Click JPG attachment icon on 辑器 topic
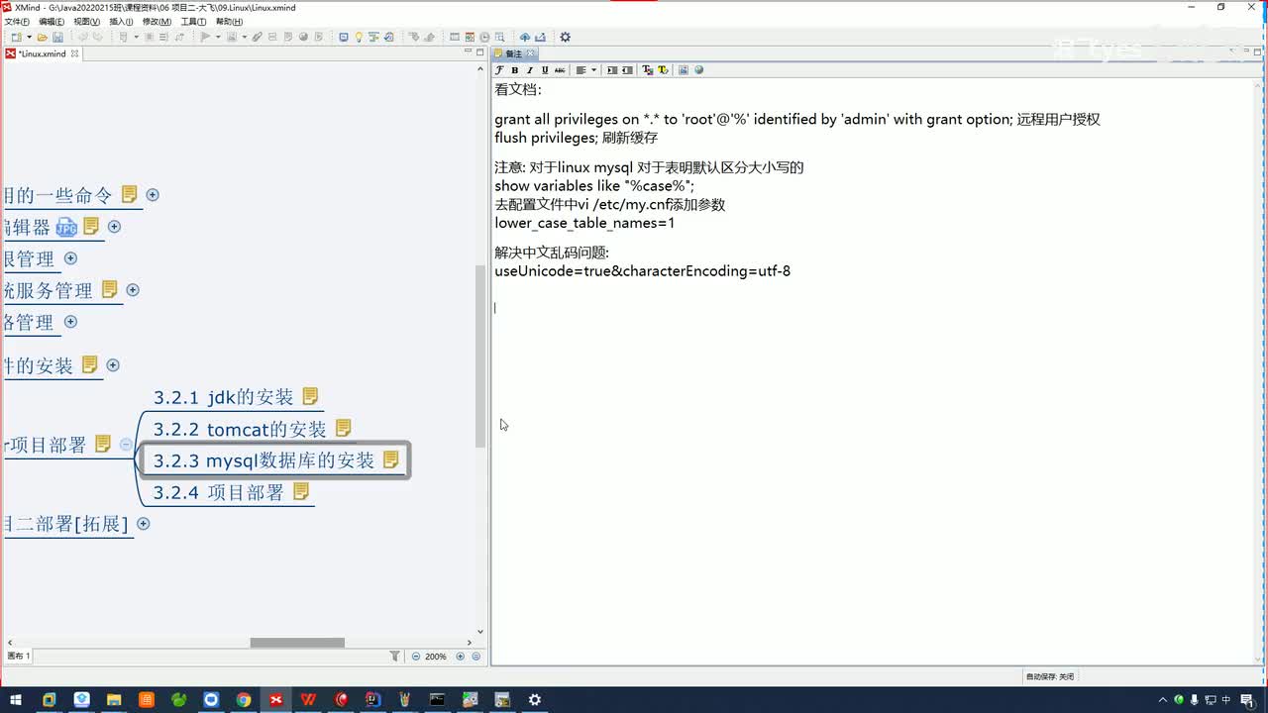1268x713 pixels. click(x=66, y=227)
